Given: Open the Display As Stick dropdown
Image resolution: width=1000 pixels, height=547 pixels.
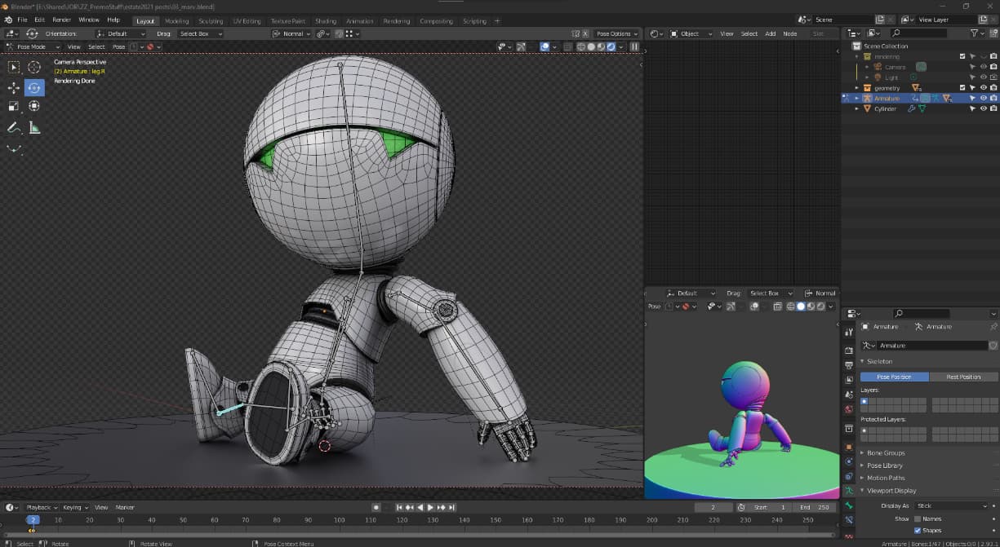Looking at the screenshot, I should pyautogui.click(x=951, y=506).
